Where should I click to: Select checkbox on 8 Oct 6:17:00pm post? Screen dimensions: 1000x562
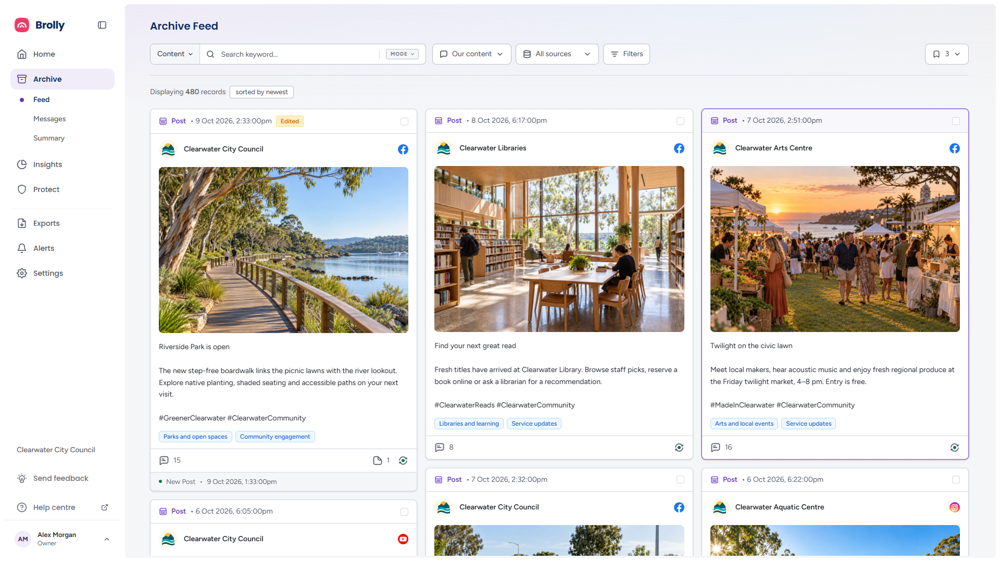click(x=680, y=121)
